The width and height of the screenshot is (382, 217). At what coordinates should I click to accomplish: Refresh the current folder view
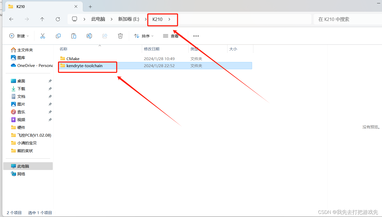pyautogui.click(x=58, y=19)
